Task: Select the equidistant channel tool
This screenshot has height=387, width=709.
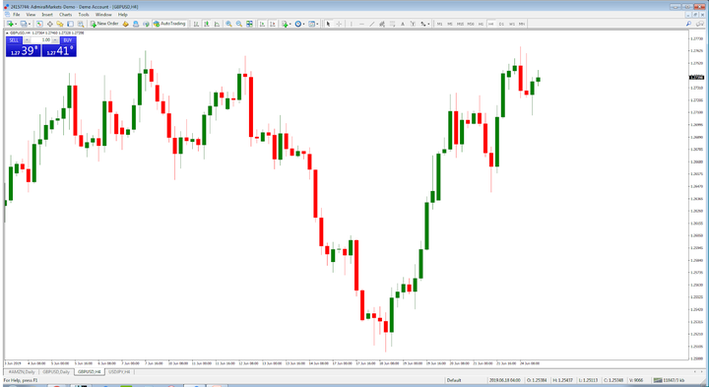Action: [382, 24]
